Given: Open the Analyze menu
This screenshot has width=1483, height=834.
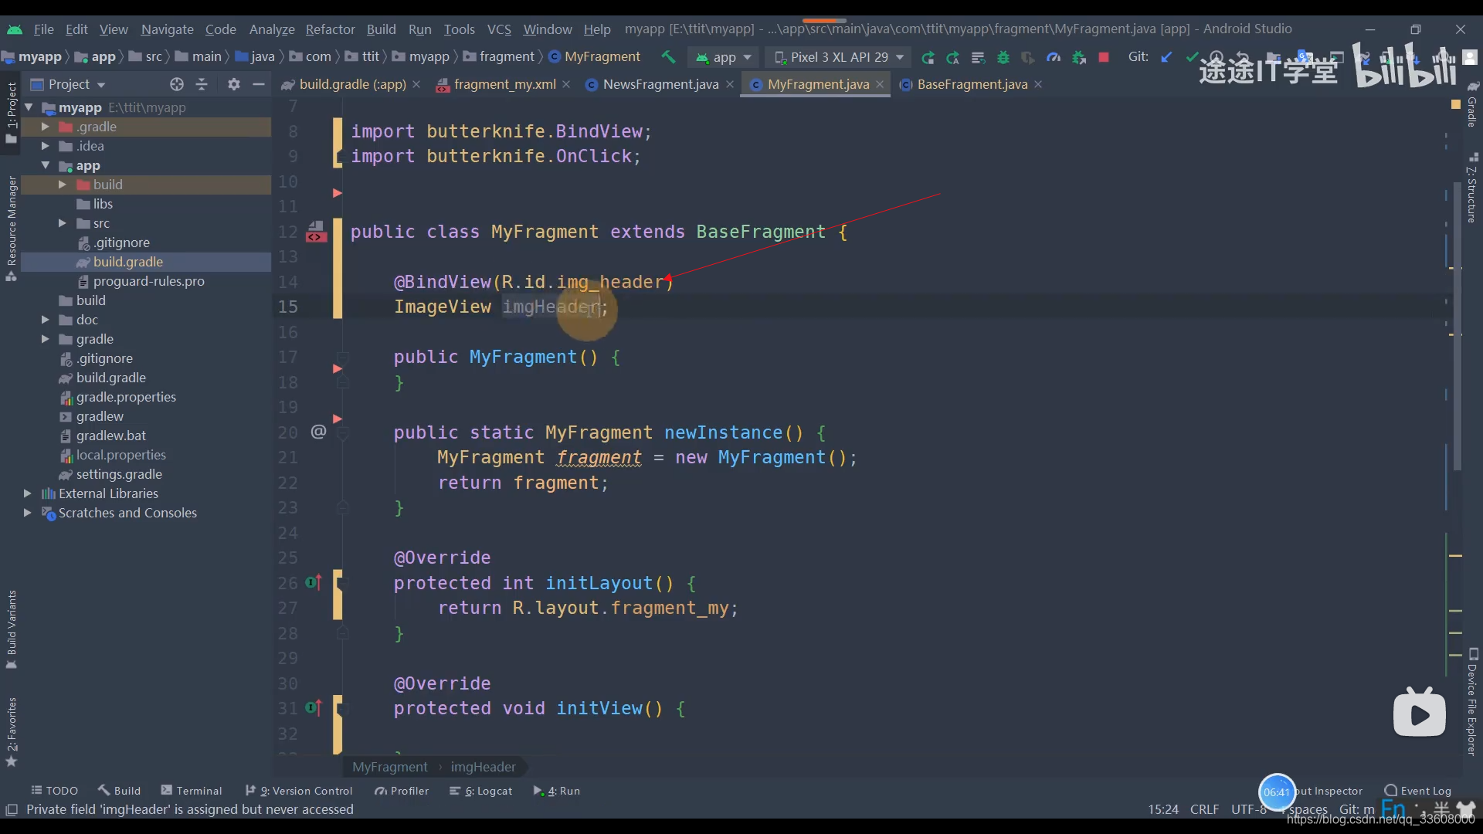Looking at the screenshot, I should click(x=272, y=29).
